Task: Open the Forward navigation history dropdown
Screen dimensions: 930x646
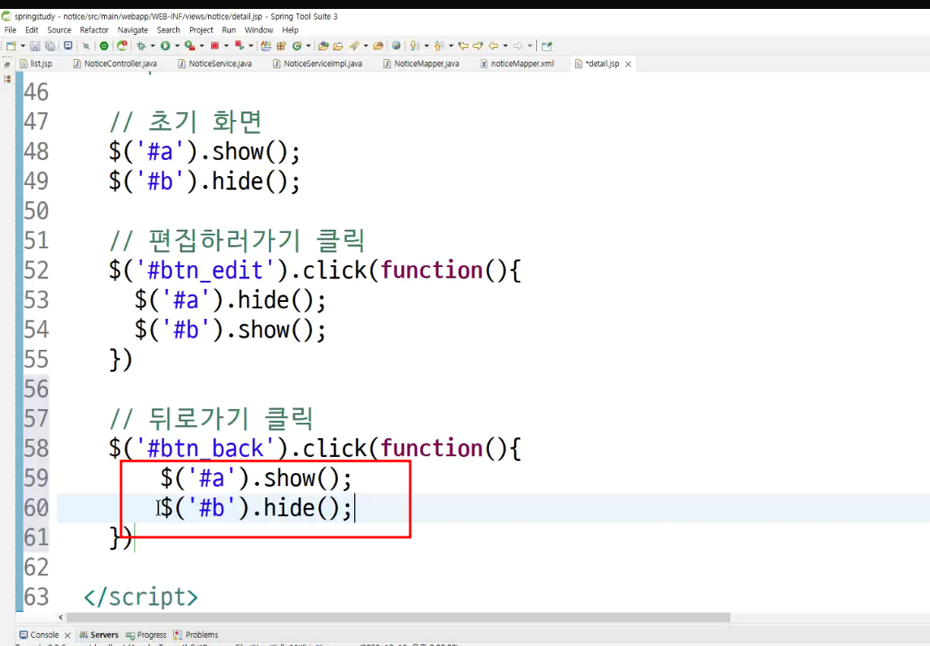Action: click(530, 45)
